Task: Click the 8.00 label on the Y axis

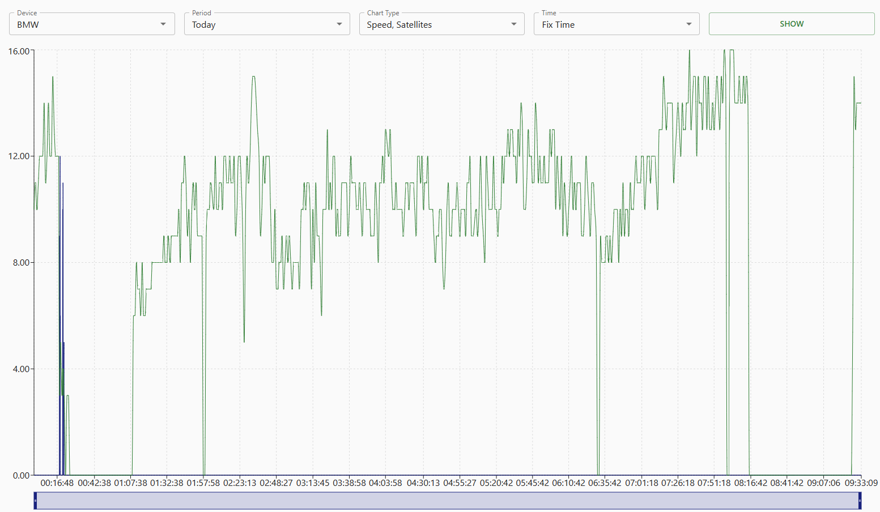Action: [21, 263]
